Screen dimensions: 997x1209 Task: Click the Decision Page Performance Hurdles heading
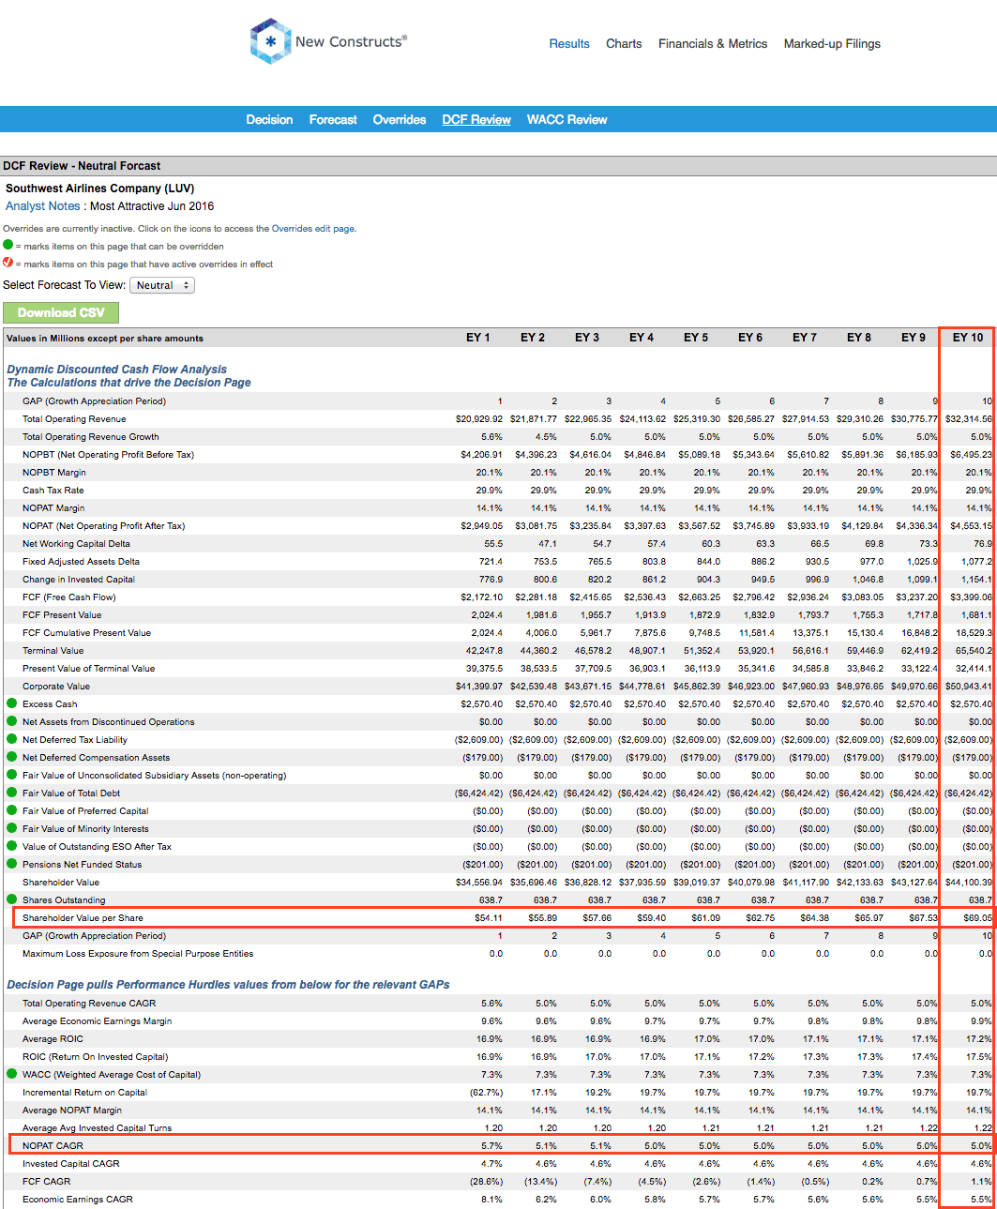pos(228,985)
